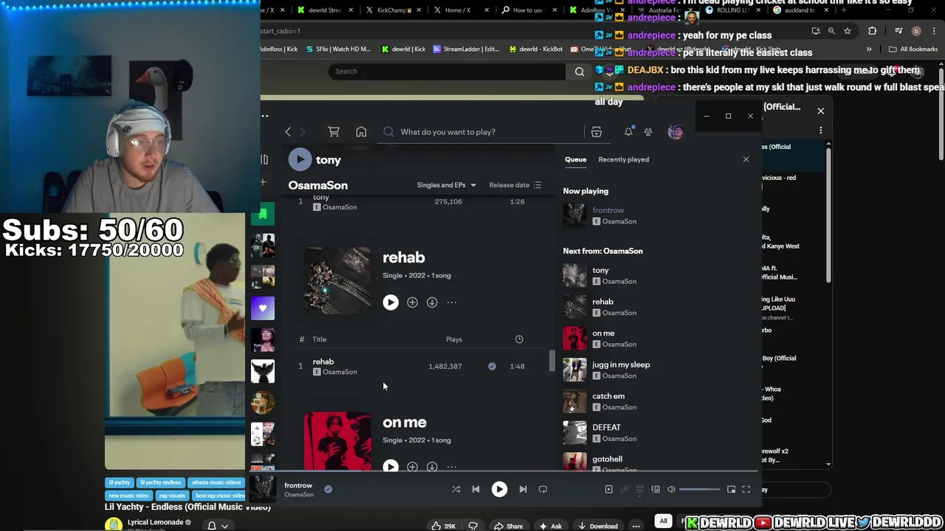Open Friend Activity icon

[x=648, y=132]
